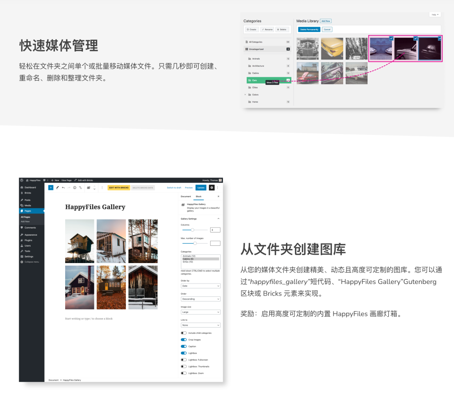Open the block navigation list icon
The width and height of the screenshot is (454, 398).
(x=81, y=188)
